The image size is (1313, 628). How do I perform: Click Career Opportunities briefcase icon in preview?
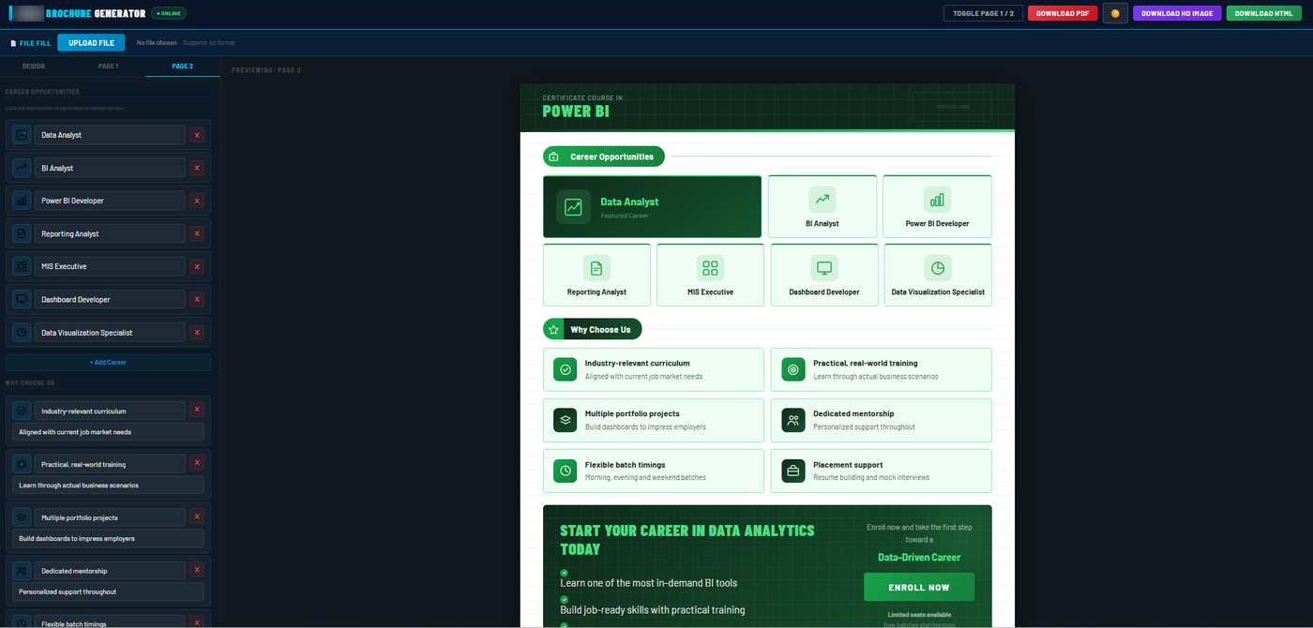(553, 157)
